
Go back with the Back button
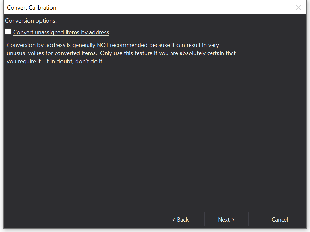click(x=180, y=219)
